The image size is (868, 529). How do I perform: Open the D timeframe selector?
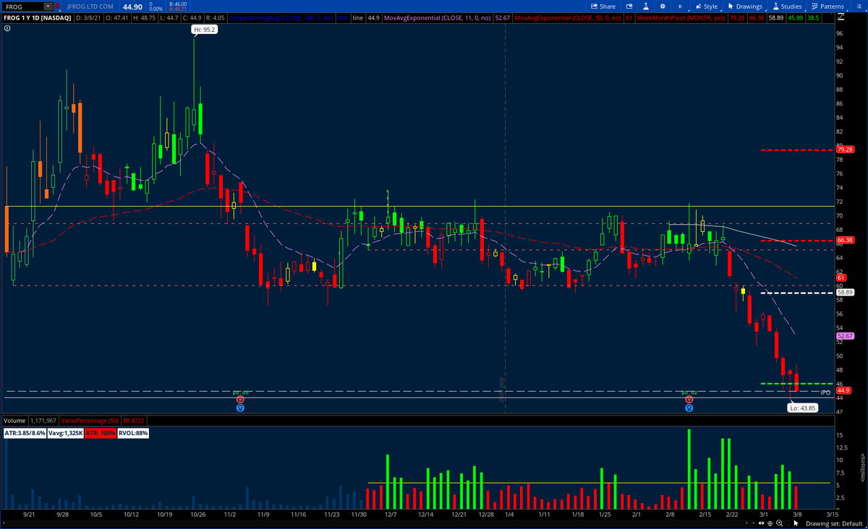pyautogui.click(x=681, y=7)
